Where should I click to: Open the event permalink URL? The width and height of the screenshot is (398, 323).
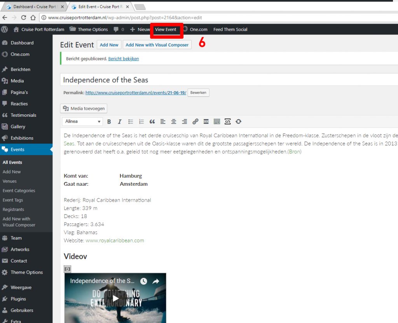click(x=136, y=93)
